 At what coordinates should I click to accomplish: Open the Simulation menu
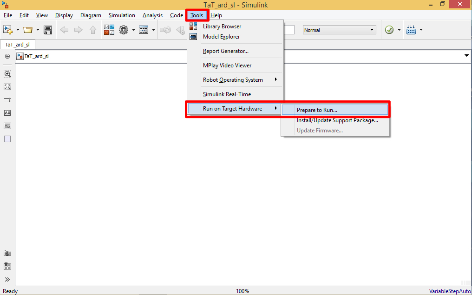click(x=122, y=15)
